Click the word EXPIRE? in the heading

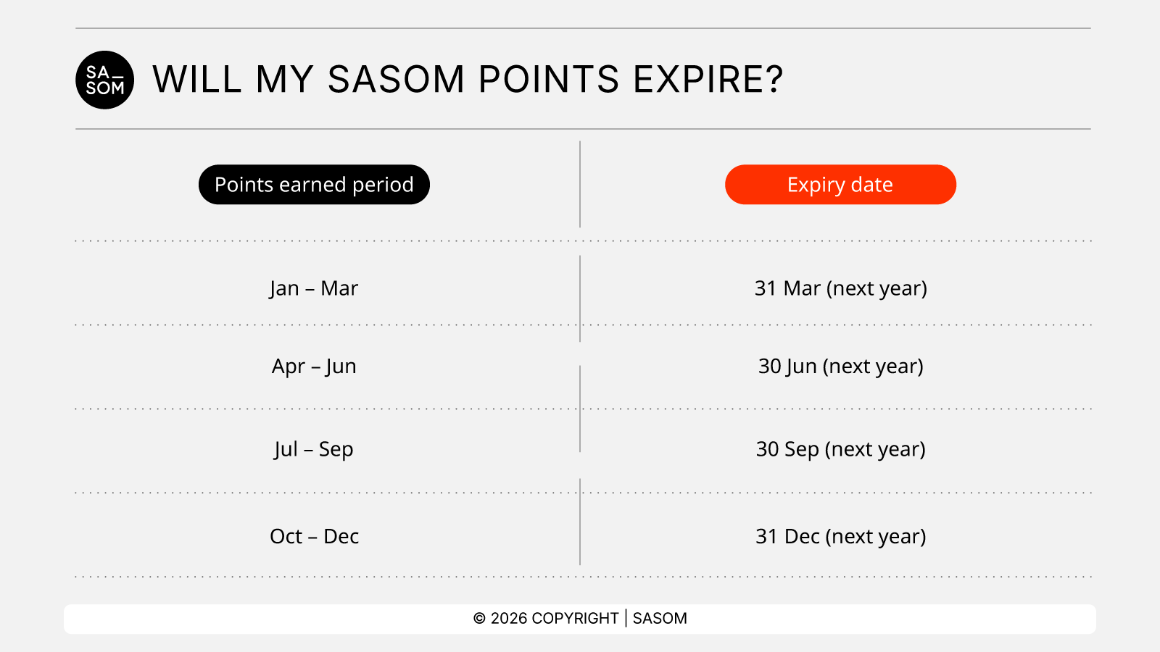coord(708,80)
